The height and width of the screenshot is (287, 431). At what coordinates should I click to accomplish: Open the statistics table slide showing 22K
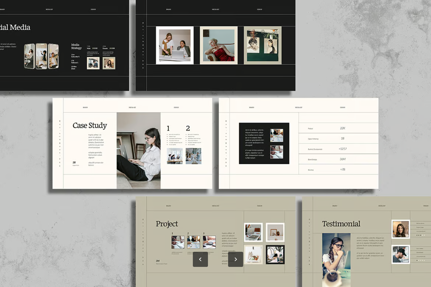click(299, 143)
